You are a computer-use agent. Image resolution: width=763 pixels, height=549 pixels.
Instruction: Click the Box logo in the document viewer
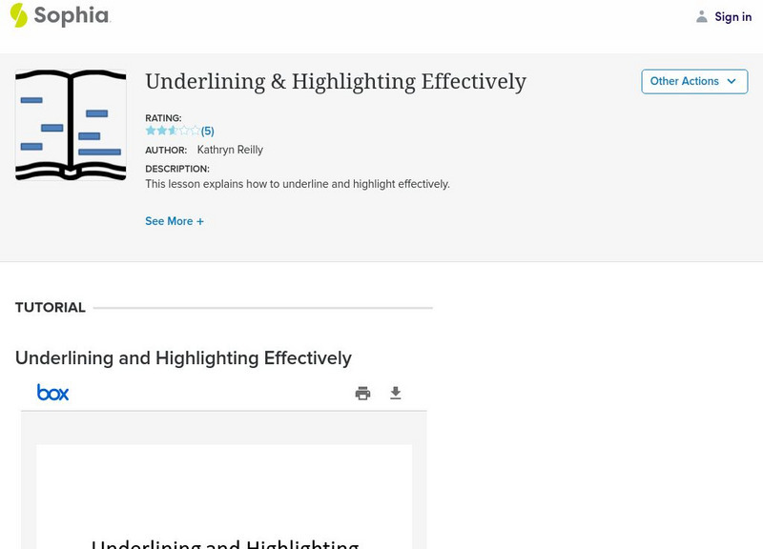(x=51, y=392)
